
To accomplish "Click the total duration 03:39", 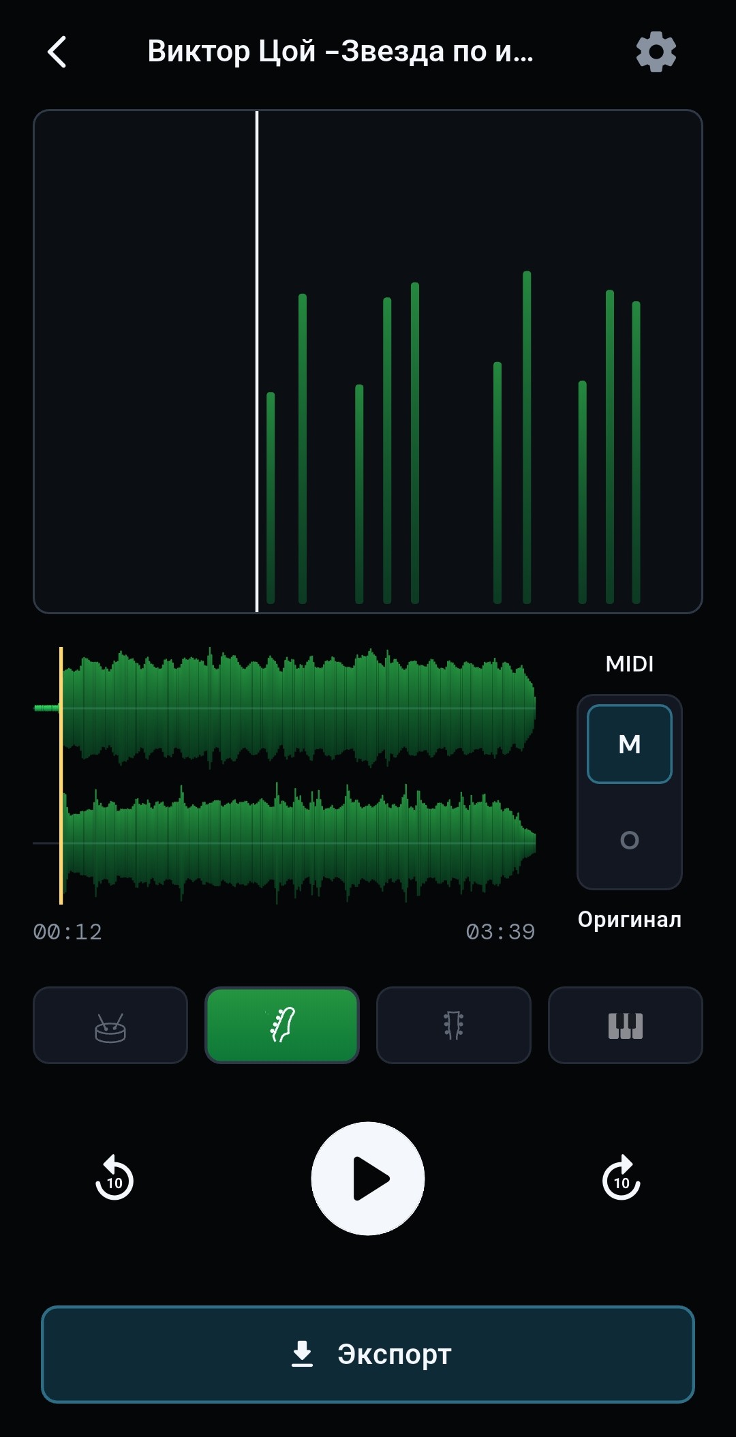I will tap(501, 932).
